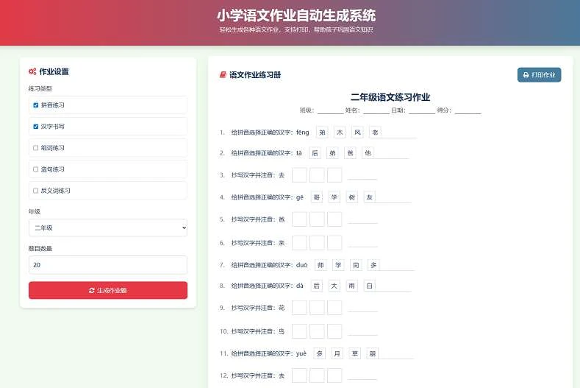Click the gears icon beside 作业设置
Screen dimensions: 580x388
[32, 71]
